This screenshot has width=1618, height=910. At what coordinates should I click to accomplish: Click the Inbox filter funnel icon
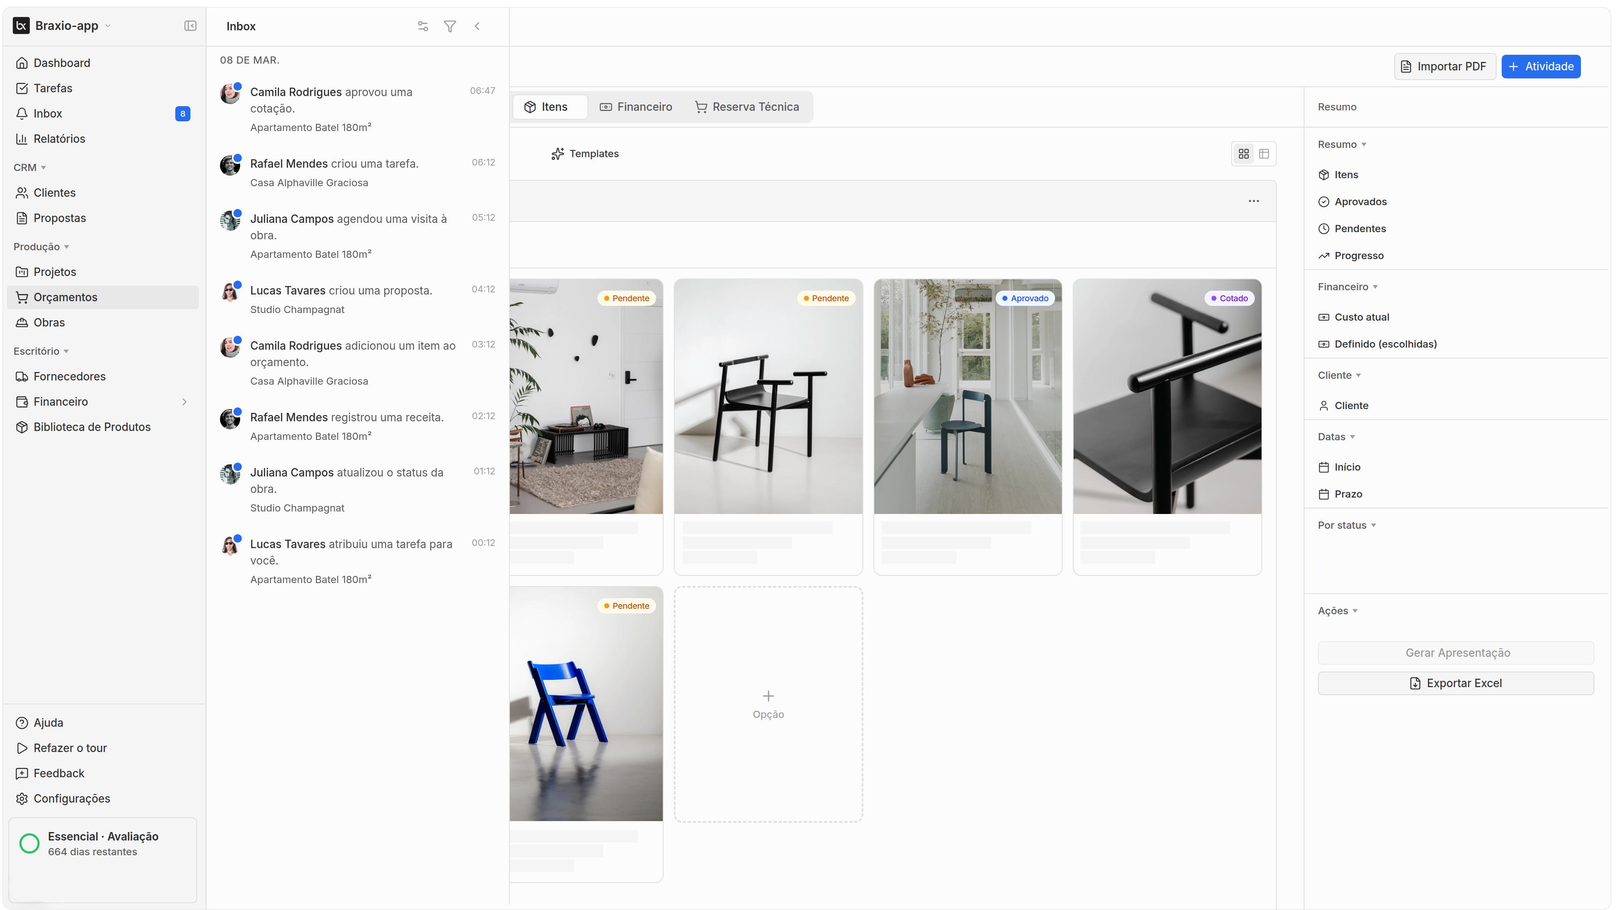450,27
